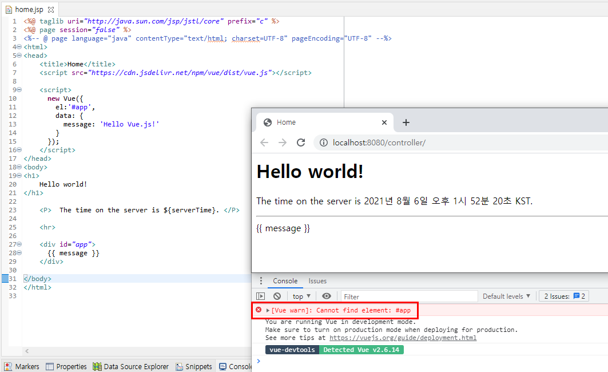Open the vuejs.org deployment guide link
Image resolution: width=608 pixels, height=372 pixels.
pos(403,338)
